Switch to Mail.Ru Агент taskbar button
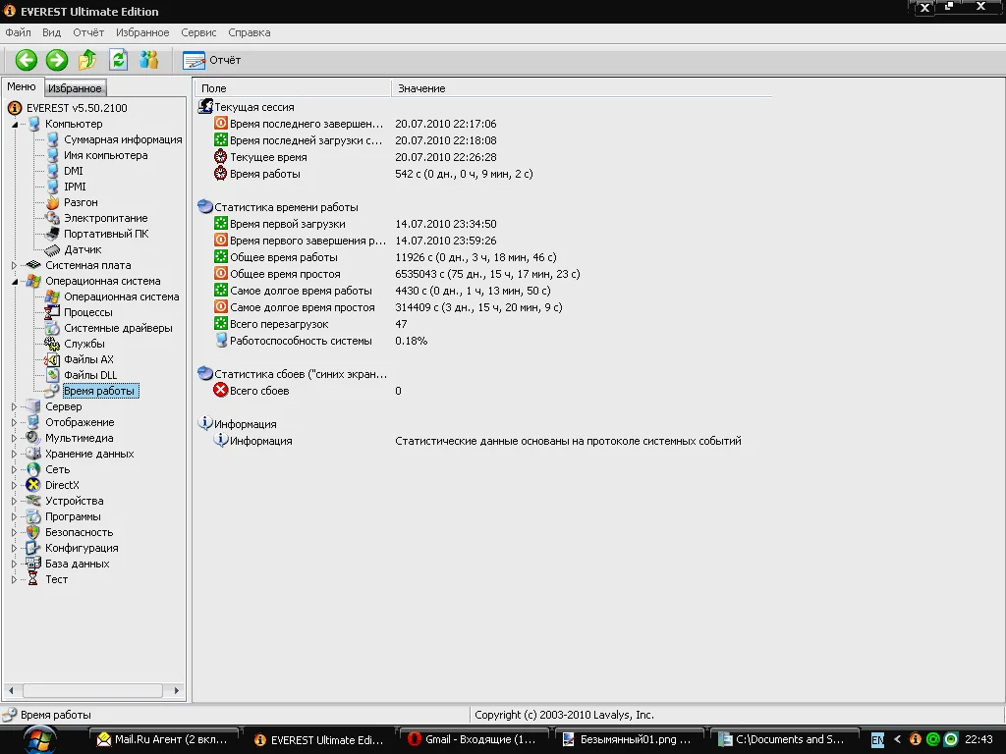The image size is (1006, 754). 162,740
